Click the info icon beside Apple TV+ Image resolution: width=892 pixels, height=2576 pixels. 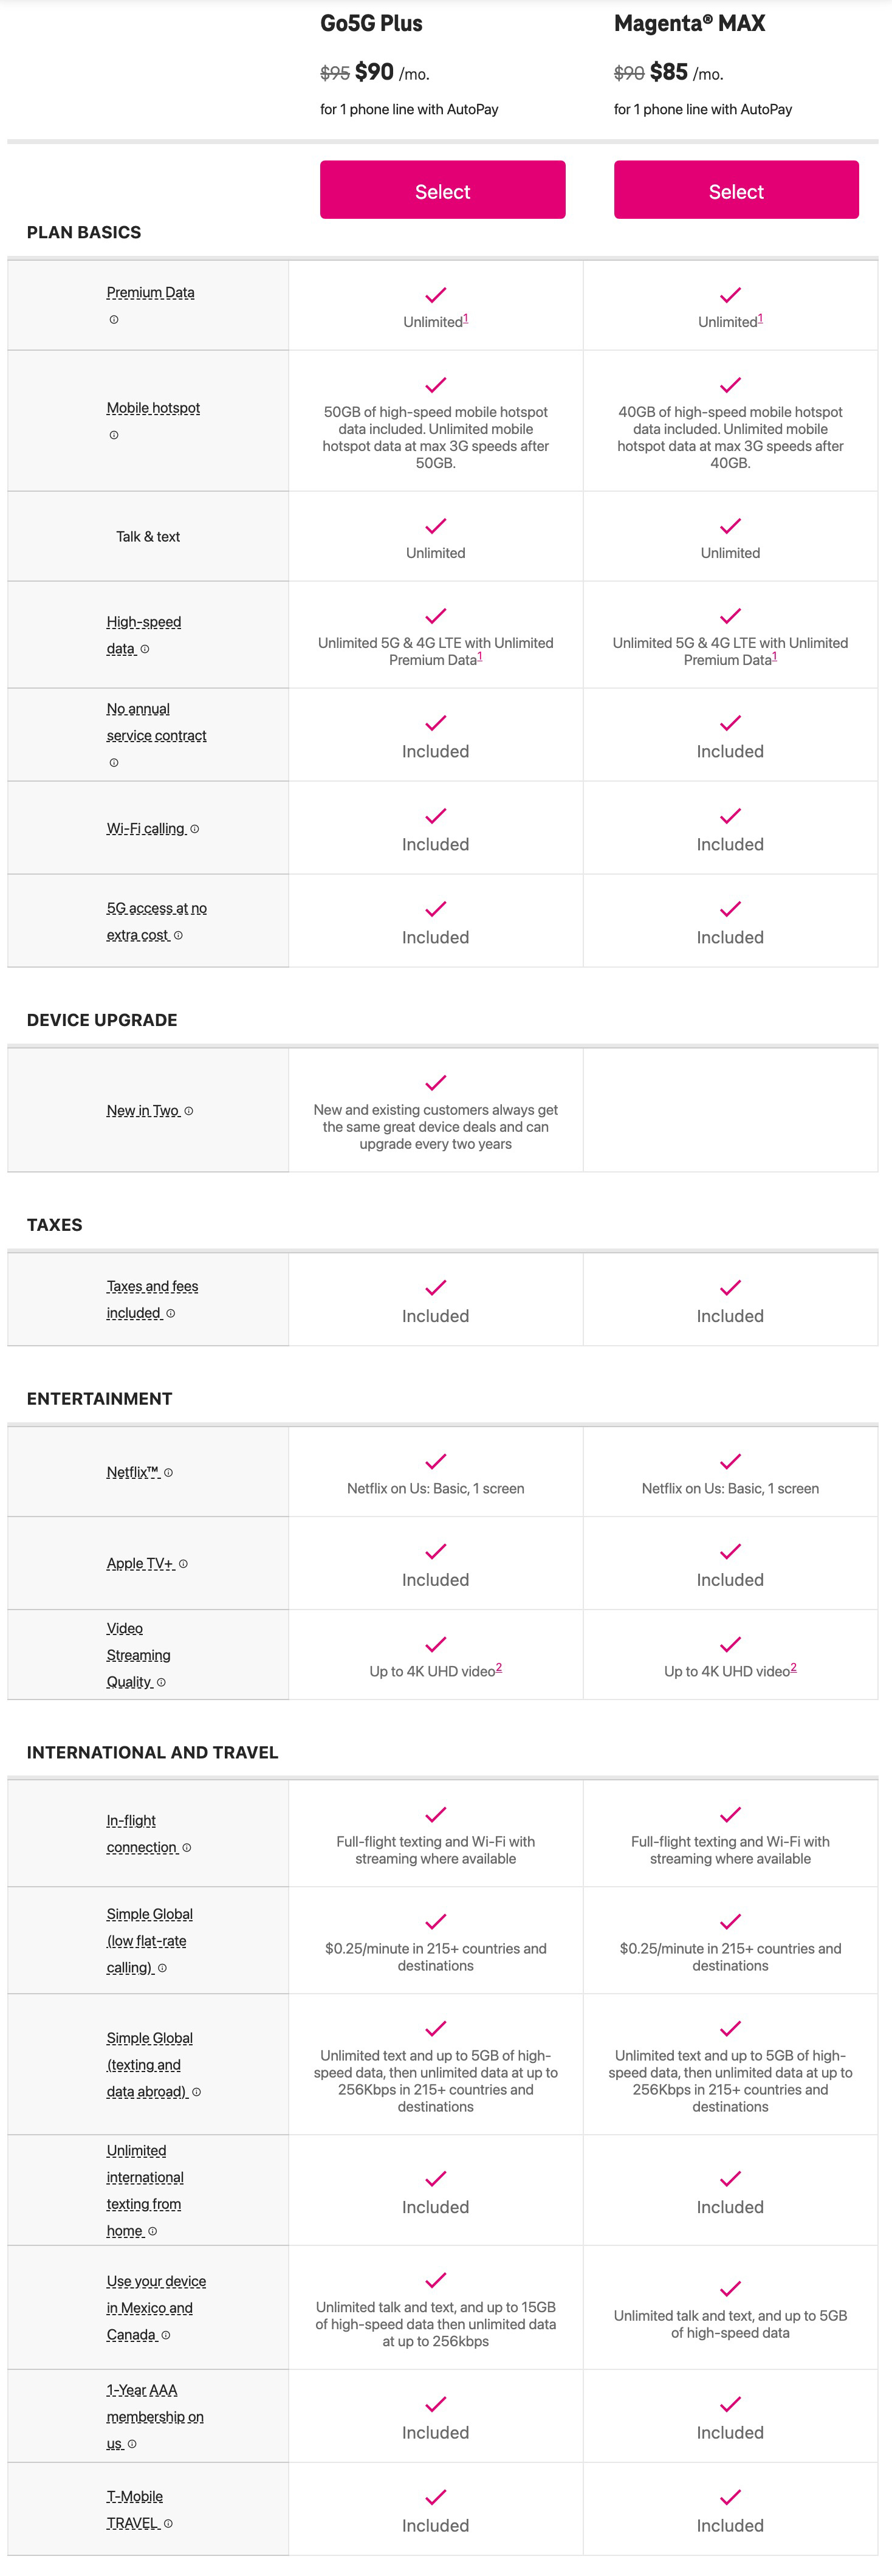tap(183, 1564)
